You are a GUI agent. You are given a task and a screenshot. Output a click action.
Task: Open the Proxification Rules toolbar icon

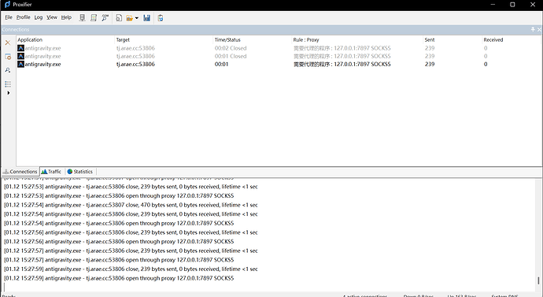(x=94, y=17)
